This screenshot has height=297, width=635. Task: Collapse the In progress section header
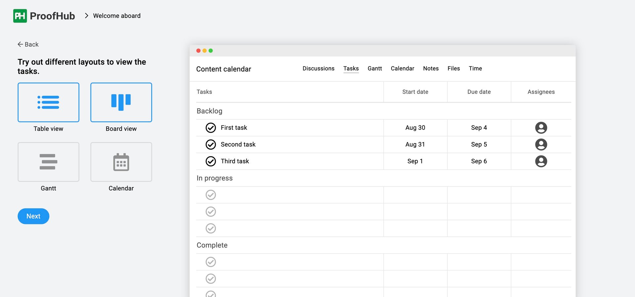click(214, 178)
